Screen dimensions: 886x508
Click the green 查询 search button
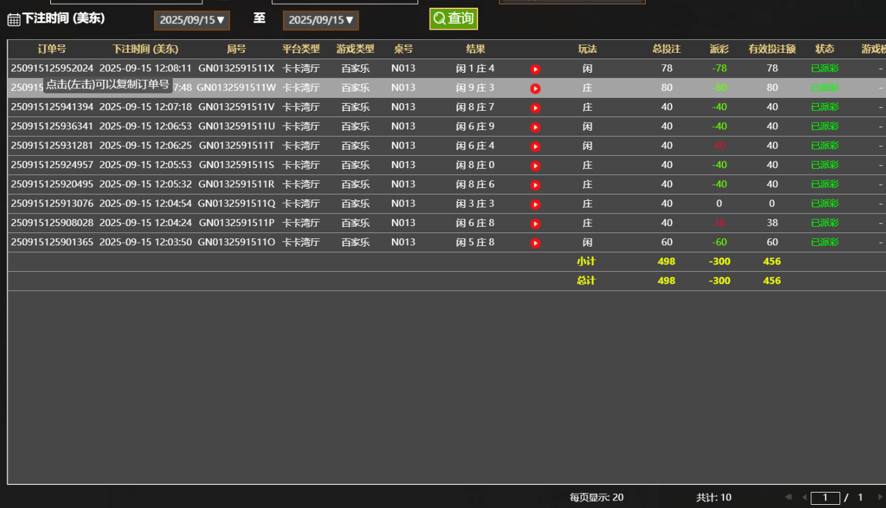click(x=454, y=19)
